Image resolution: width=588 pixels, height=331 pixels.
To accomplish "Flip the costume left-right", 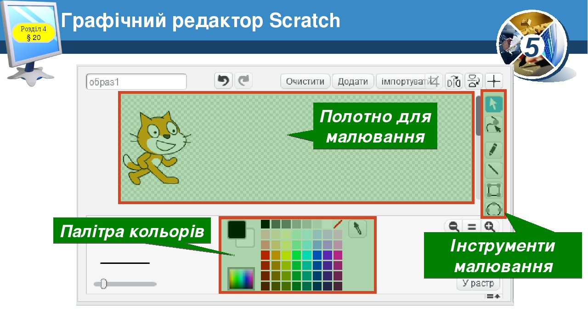I will click(x=454, y=81).
